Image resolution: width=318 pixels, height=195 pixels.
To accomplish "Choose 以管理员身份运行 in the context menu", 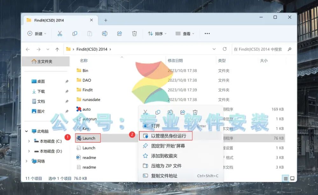I will coord(165,136).
